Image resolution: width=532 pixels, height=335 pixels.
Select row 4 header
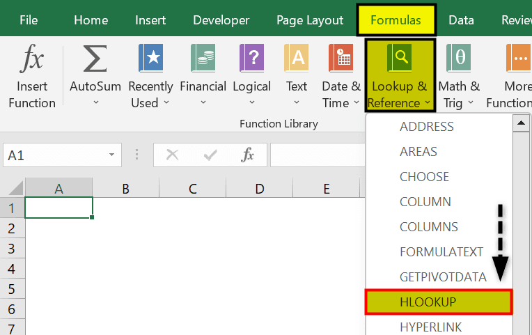click(13, 269)
